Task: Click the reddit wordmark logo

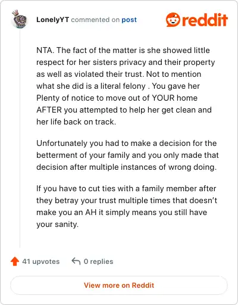Action: [x=205, y=20]
